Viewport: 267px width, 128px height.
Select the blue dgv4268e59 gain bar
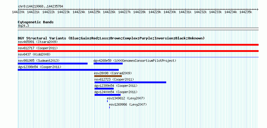click(108, 64)
